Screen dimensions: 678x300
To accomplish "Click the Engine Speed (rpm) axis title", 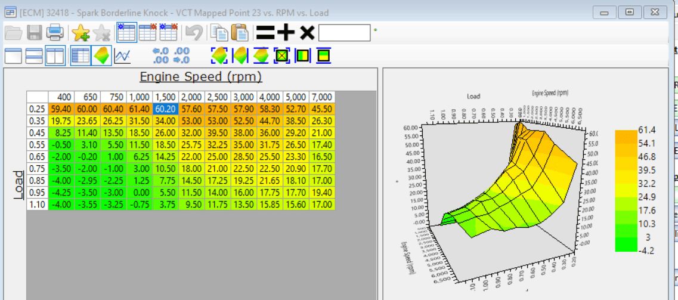I will (201, 77).
